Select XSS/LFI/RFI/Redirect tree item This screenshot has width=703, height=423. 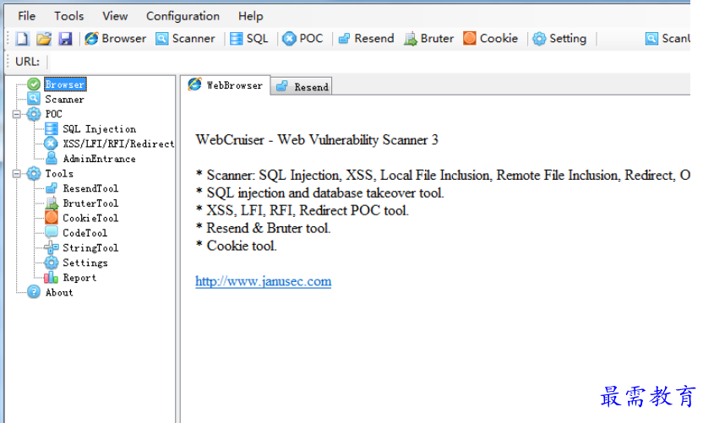(118, 144)
